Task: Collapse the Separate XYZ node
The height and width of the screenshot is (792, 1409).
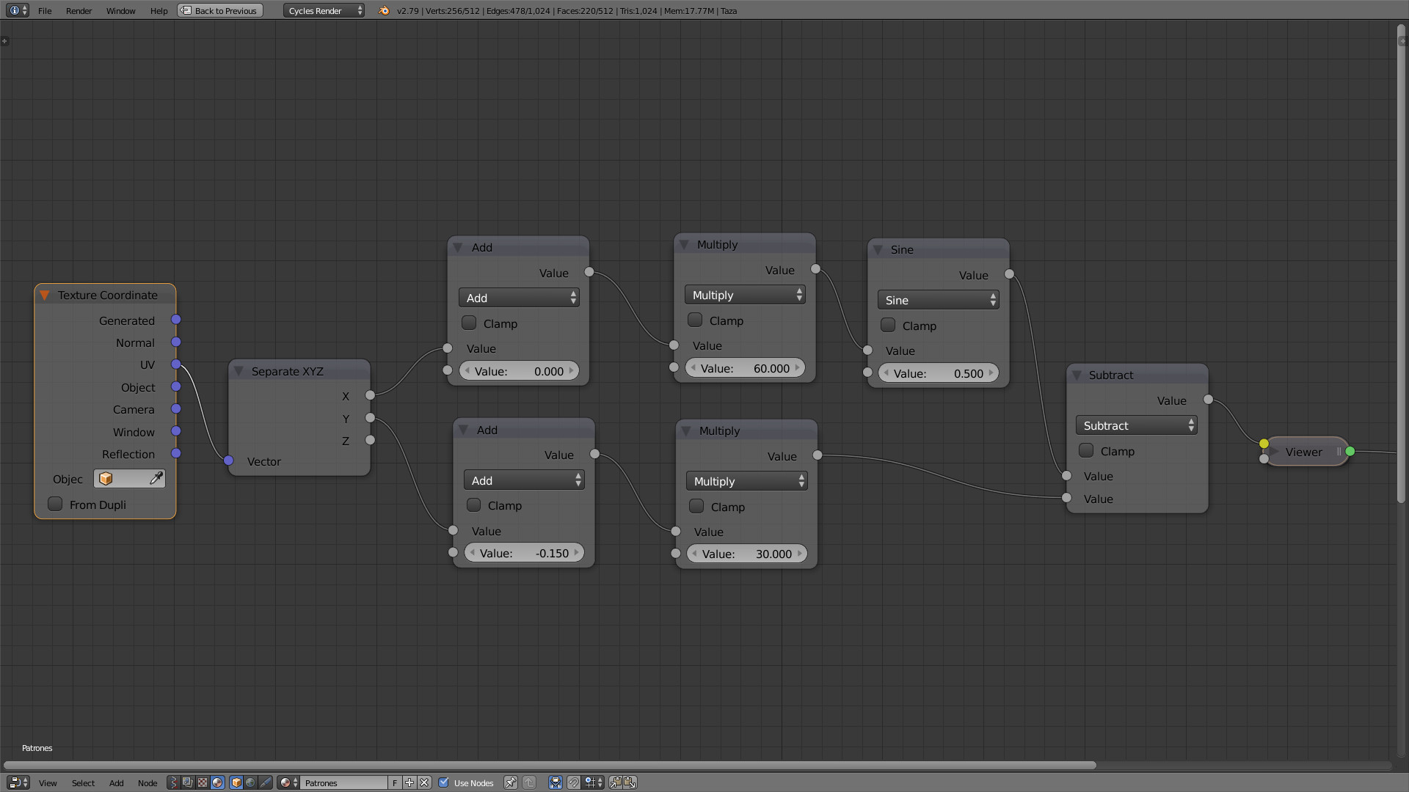Action: [x=239, y=371]
